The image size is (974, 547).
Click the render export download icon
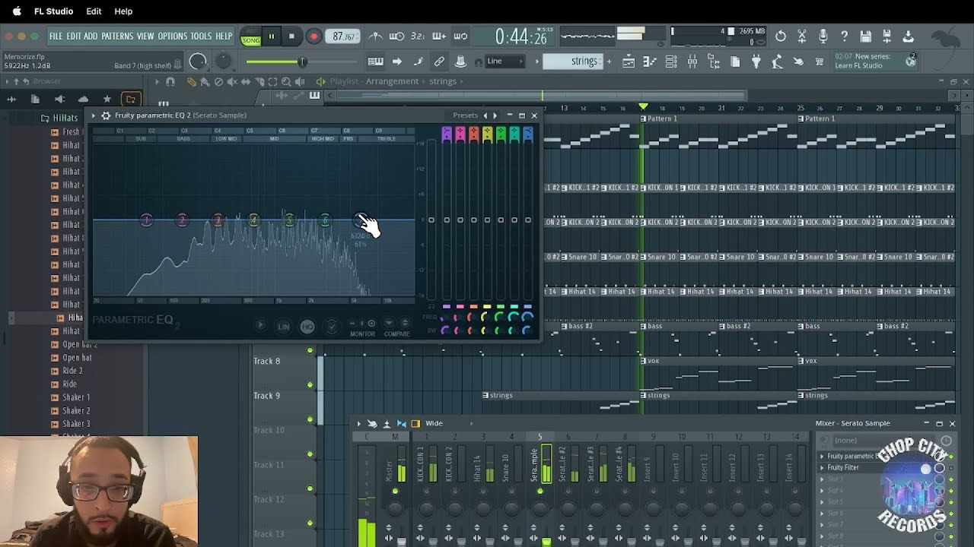pos(908,36)
